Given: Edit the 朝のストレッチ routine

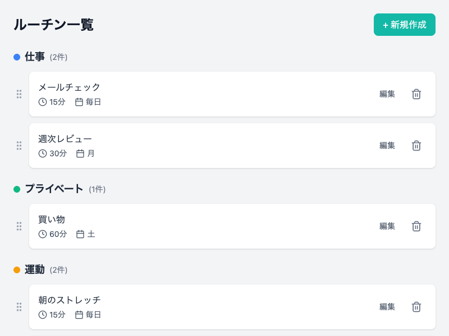Looking at the screenshot, I should pyautogui.click(x=387, y=307).
